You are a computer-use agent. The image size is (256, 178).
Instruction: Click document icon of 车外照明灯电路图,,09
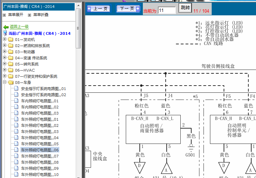(x=16, y=168)
